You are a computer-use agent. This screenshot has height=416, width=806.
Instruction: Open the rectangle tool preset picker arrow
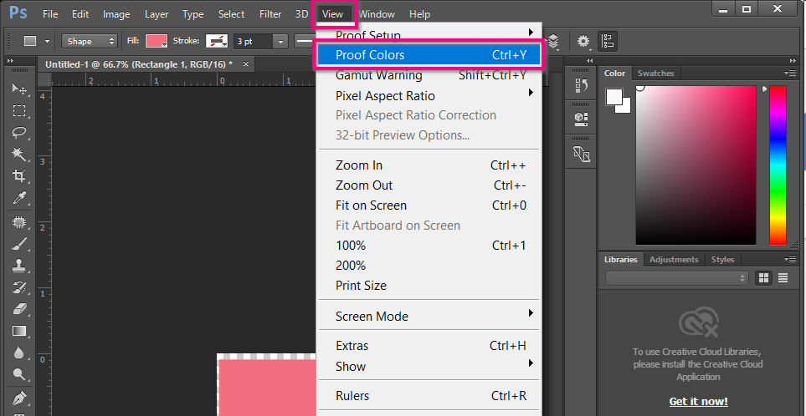[48, 42]
